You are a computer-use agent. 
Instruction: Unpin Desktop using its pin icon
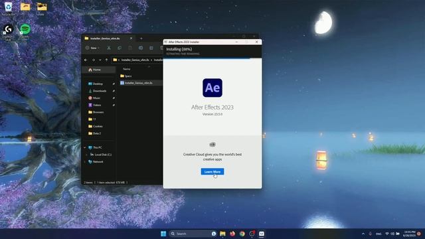tap(114, 84)
